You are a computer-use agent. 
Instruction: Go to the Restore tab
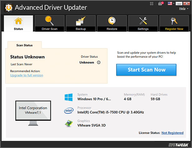click(112, 23)
